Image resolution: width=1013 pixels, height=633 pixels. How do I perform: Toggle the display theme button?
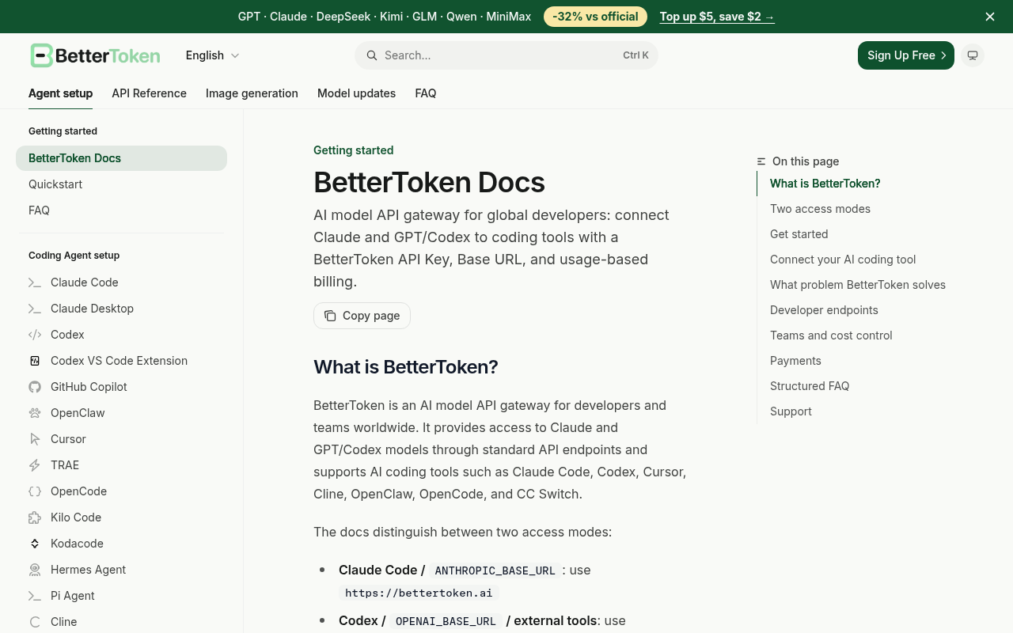click(x=973, y=55)
